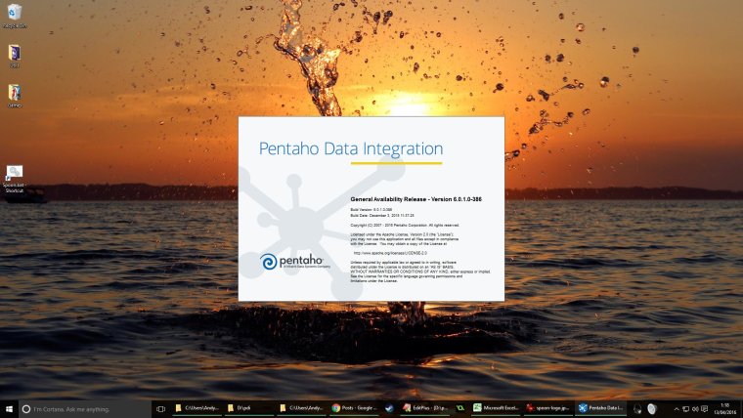The height and width of the screenshot is (418, 743).
Task: Open the first C:\Users\Andy folder taskbar button
Action: (195, 408)
